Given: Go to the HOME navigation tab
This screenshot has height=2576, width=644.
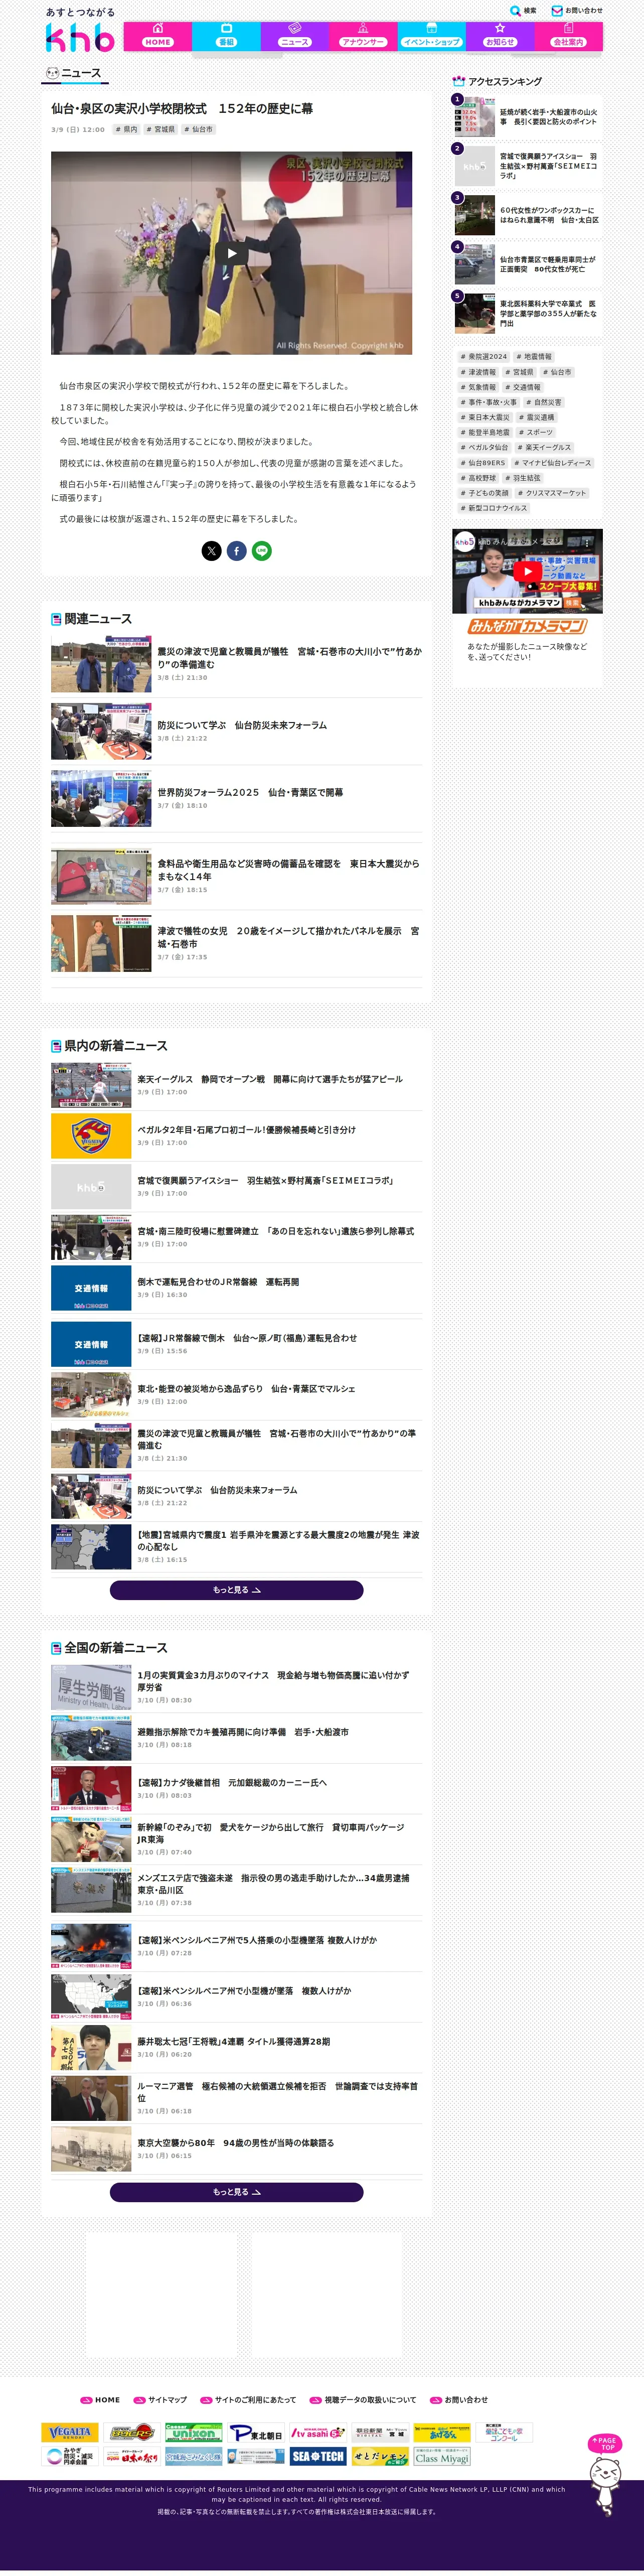Looking at the screenshot, I should [x=158, y=36].
